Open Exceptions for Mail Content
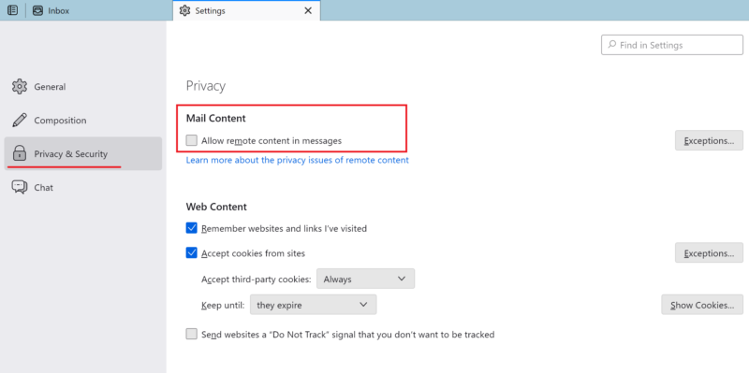Viewport: 749px width, 373px height. point(709,140)
